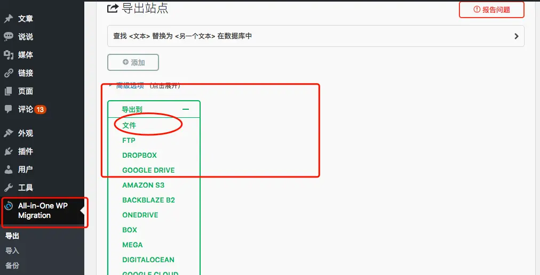Image resolution: width=540 pixels, height=275 pixels.
Task: Click the wrench icon beside 工具
Action: pyautogui.click(x=9, y=188)
